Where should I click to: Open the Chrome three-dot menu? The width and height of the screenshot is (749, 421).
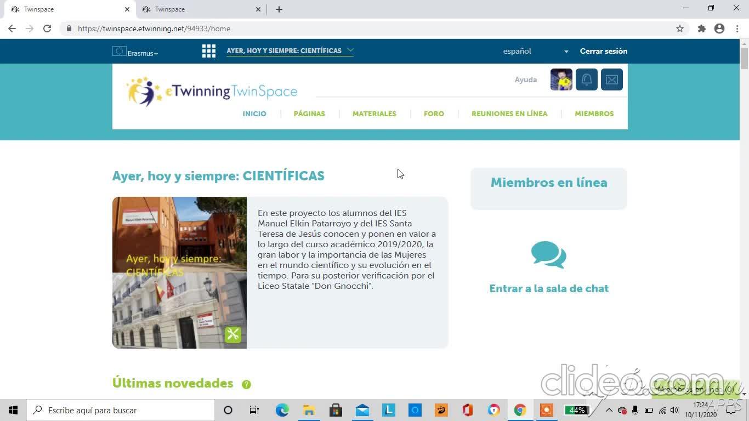click(736, 29)
